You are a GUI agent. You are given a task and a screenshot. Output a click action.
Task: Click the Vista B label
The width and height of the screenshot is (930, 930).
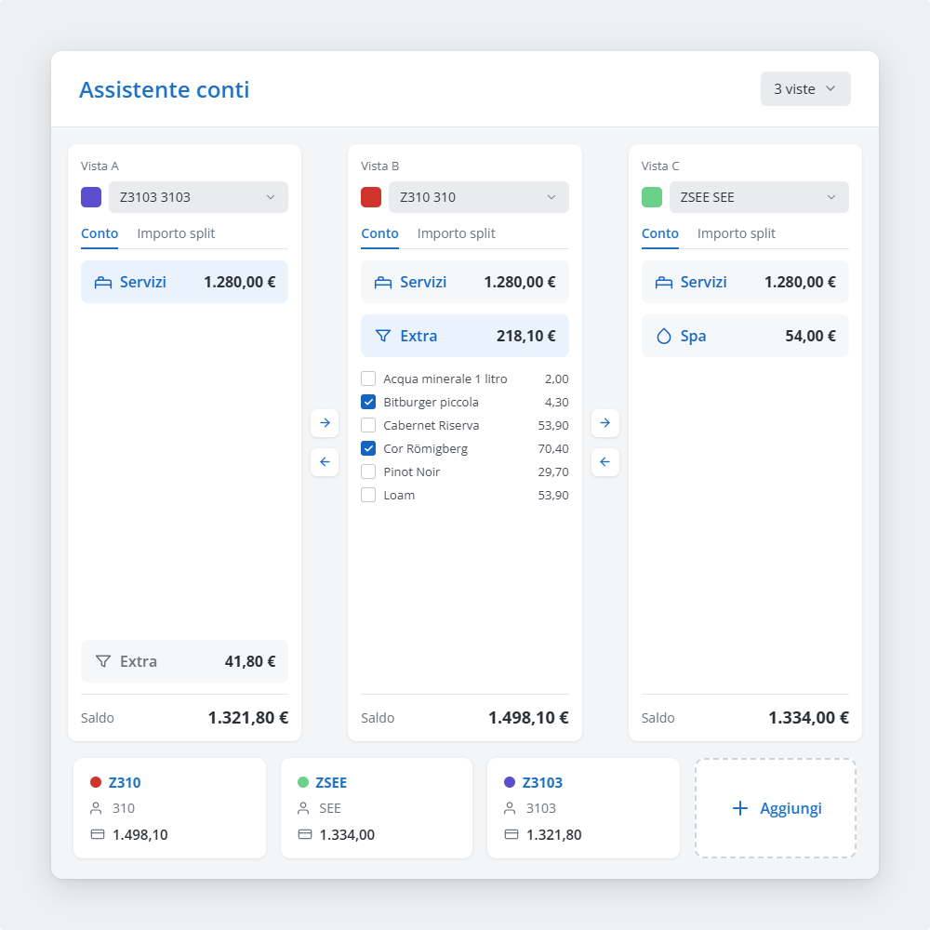380,166
